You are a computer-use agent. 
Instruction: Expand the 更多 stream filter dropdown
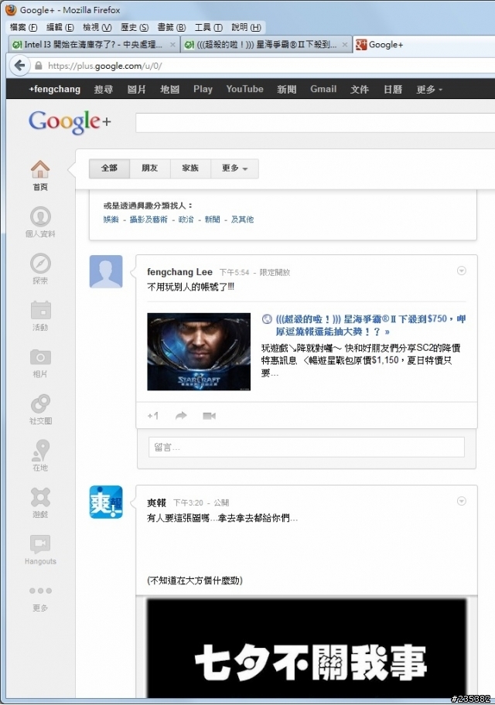pos(234,169)
